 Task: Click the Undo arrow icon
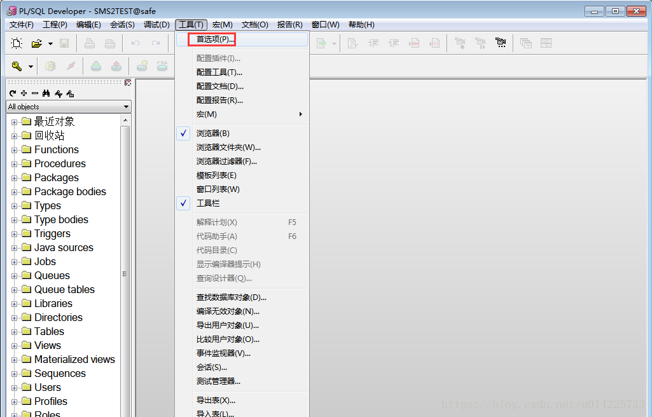pos(135,43)
